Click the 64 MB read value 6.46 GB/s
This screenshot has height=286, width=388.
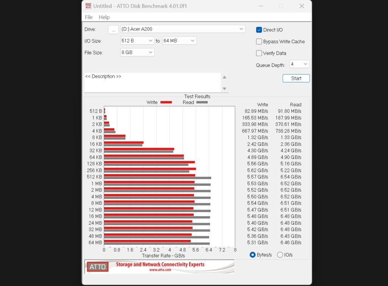click(291, 242)
